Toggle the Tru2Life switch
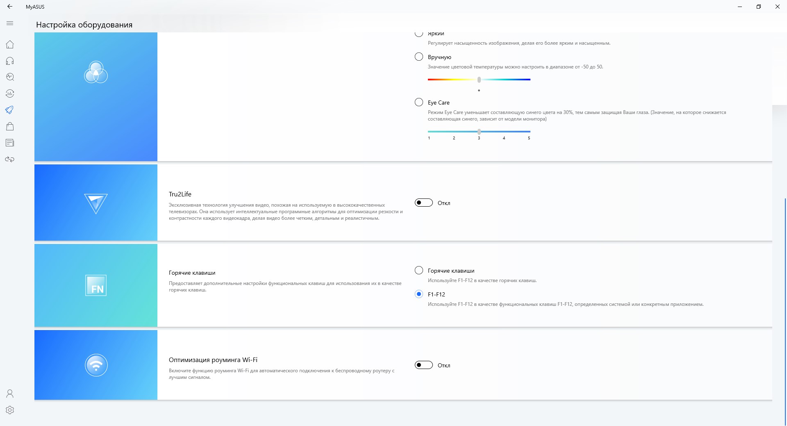 click(x=424, y=203)
